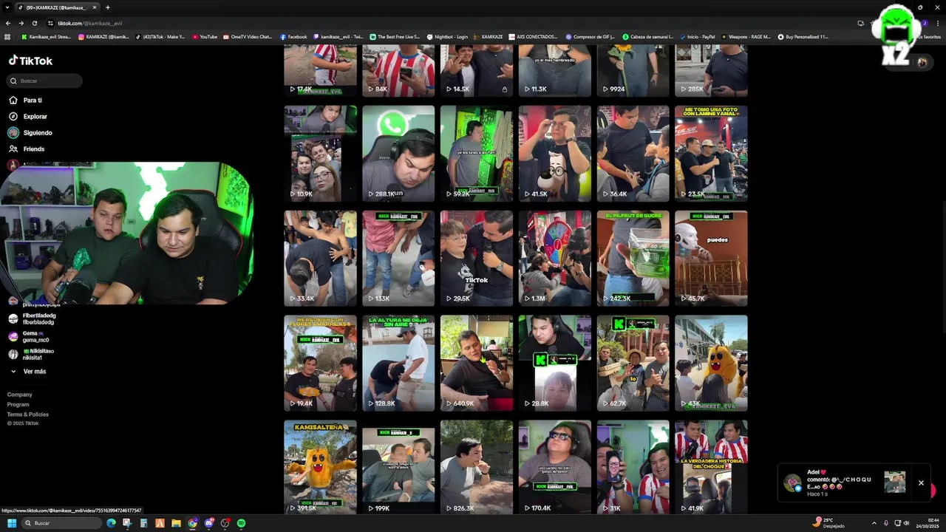Open the video with 170.4K views

coord(555,468)
